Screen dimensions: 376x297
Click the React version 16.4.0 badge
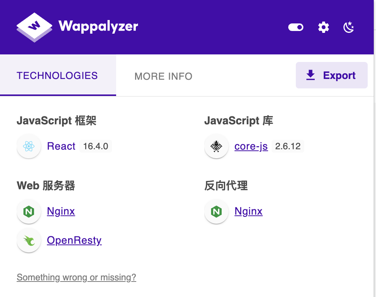coord(96,146)
